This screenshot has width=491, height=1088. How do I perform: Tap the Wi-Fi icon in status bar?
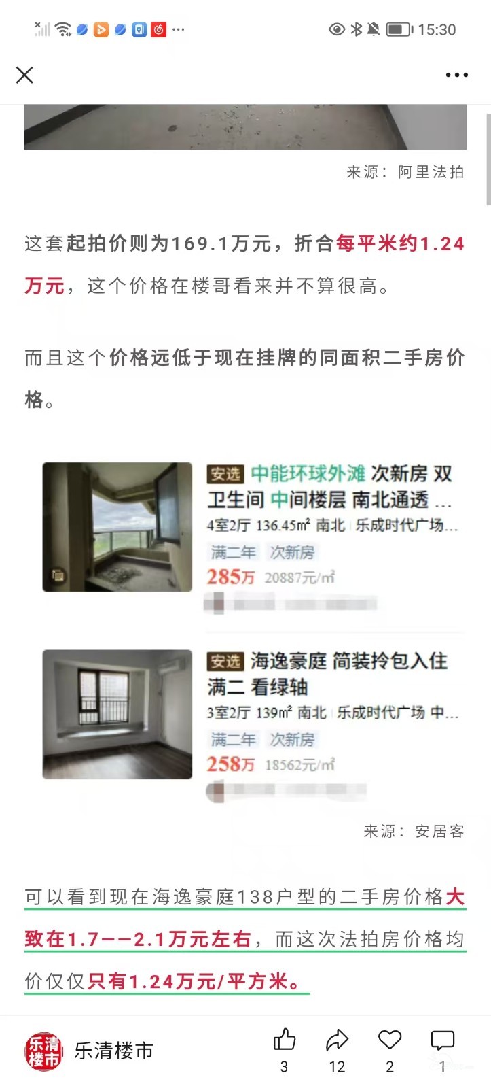[63, 29]
